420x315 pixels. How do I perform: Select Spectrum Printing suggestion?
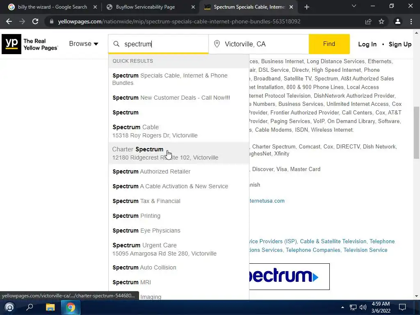tap(179, 216)
